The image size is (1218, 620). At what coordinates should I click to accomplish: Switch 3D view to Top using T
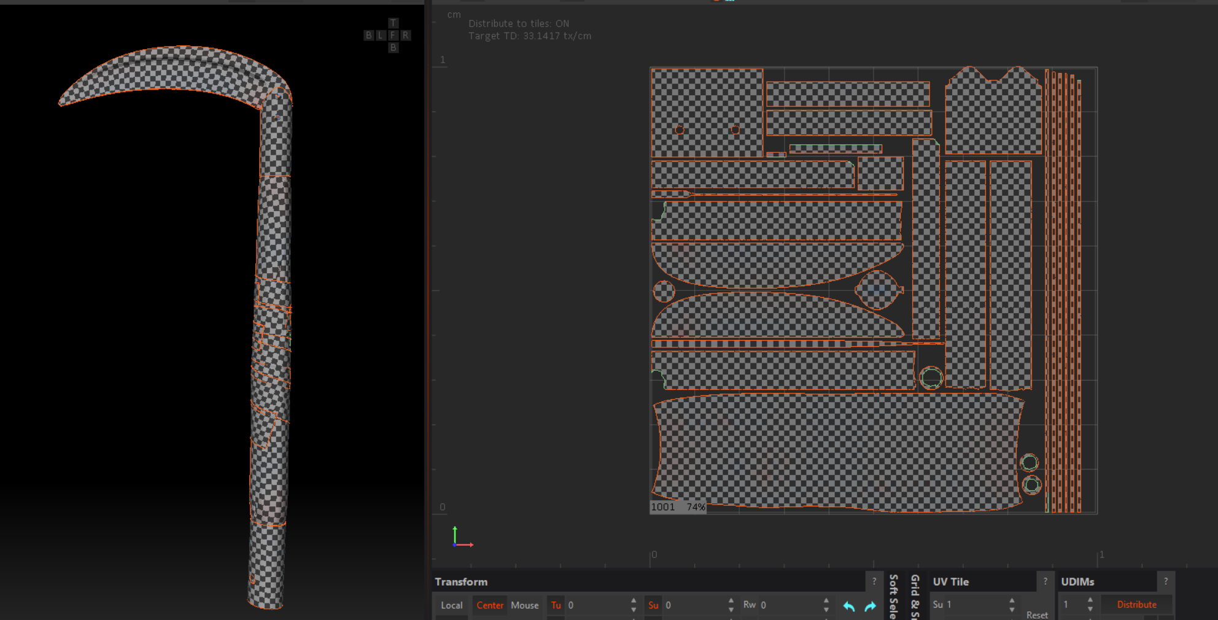point(393,23)
